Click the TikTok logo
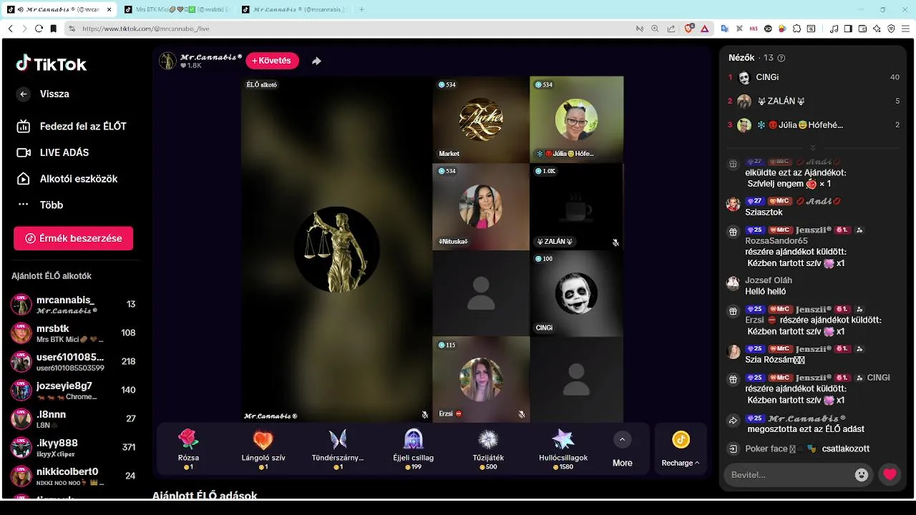The width and height of the screenshot is (916, 515). coord(51,64)
